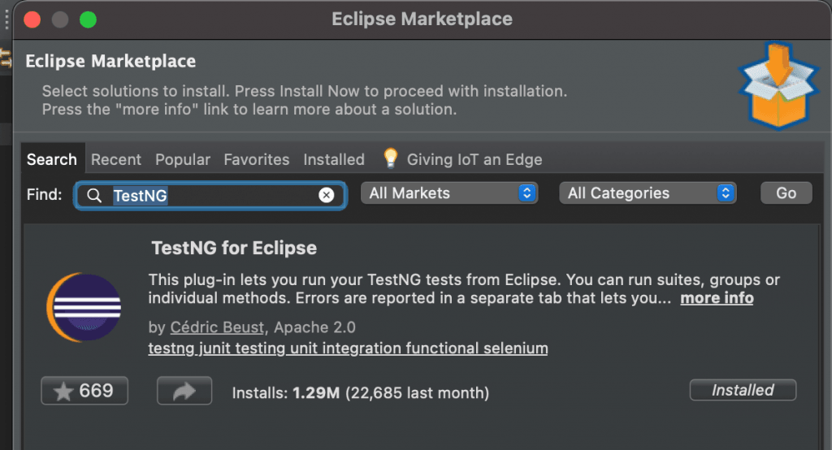
Task: Show the Installed tab
Action: 334,160
